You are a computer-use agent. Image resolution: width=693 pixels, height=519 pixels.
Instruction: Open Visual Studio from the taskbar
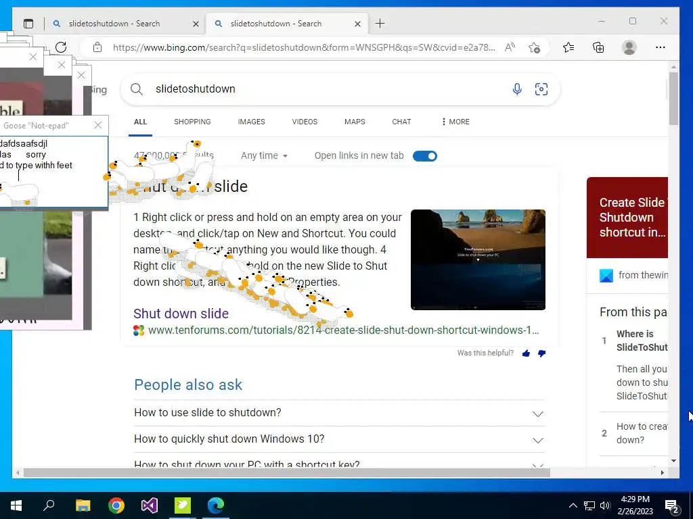pyautogui.click(x=150, y=505)
